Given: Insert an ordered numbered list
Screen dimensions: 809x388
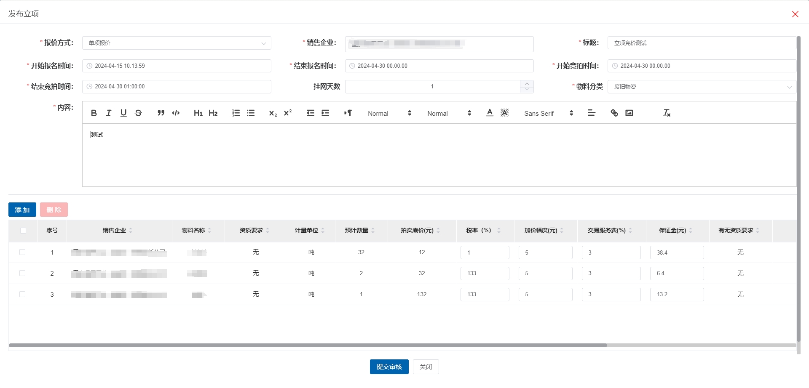Looking at the screenshot, I should tap(236, 113).
